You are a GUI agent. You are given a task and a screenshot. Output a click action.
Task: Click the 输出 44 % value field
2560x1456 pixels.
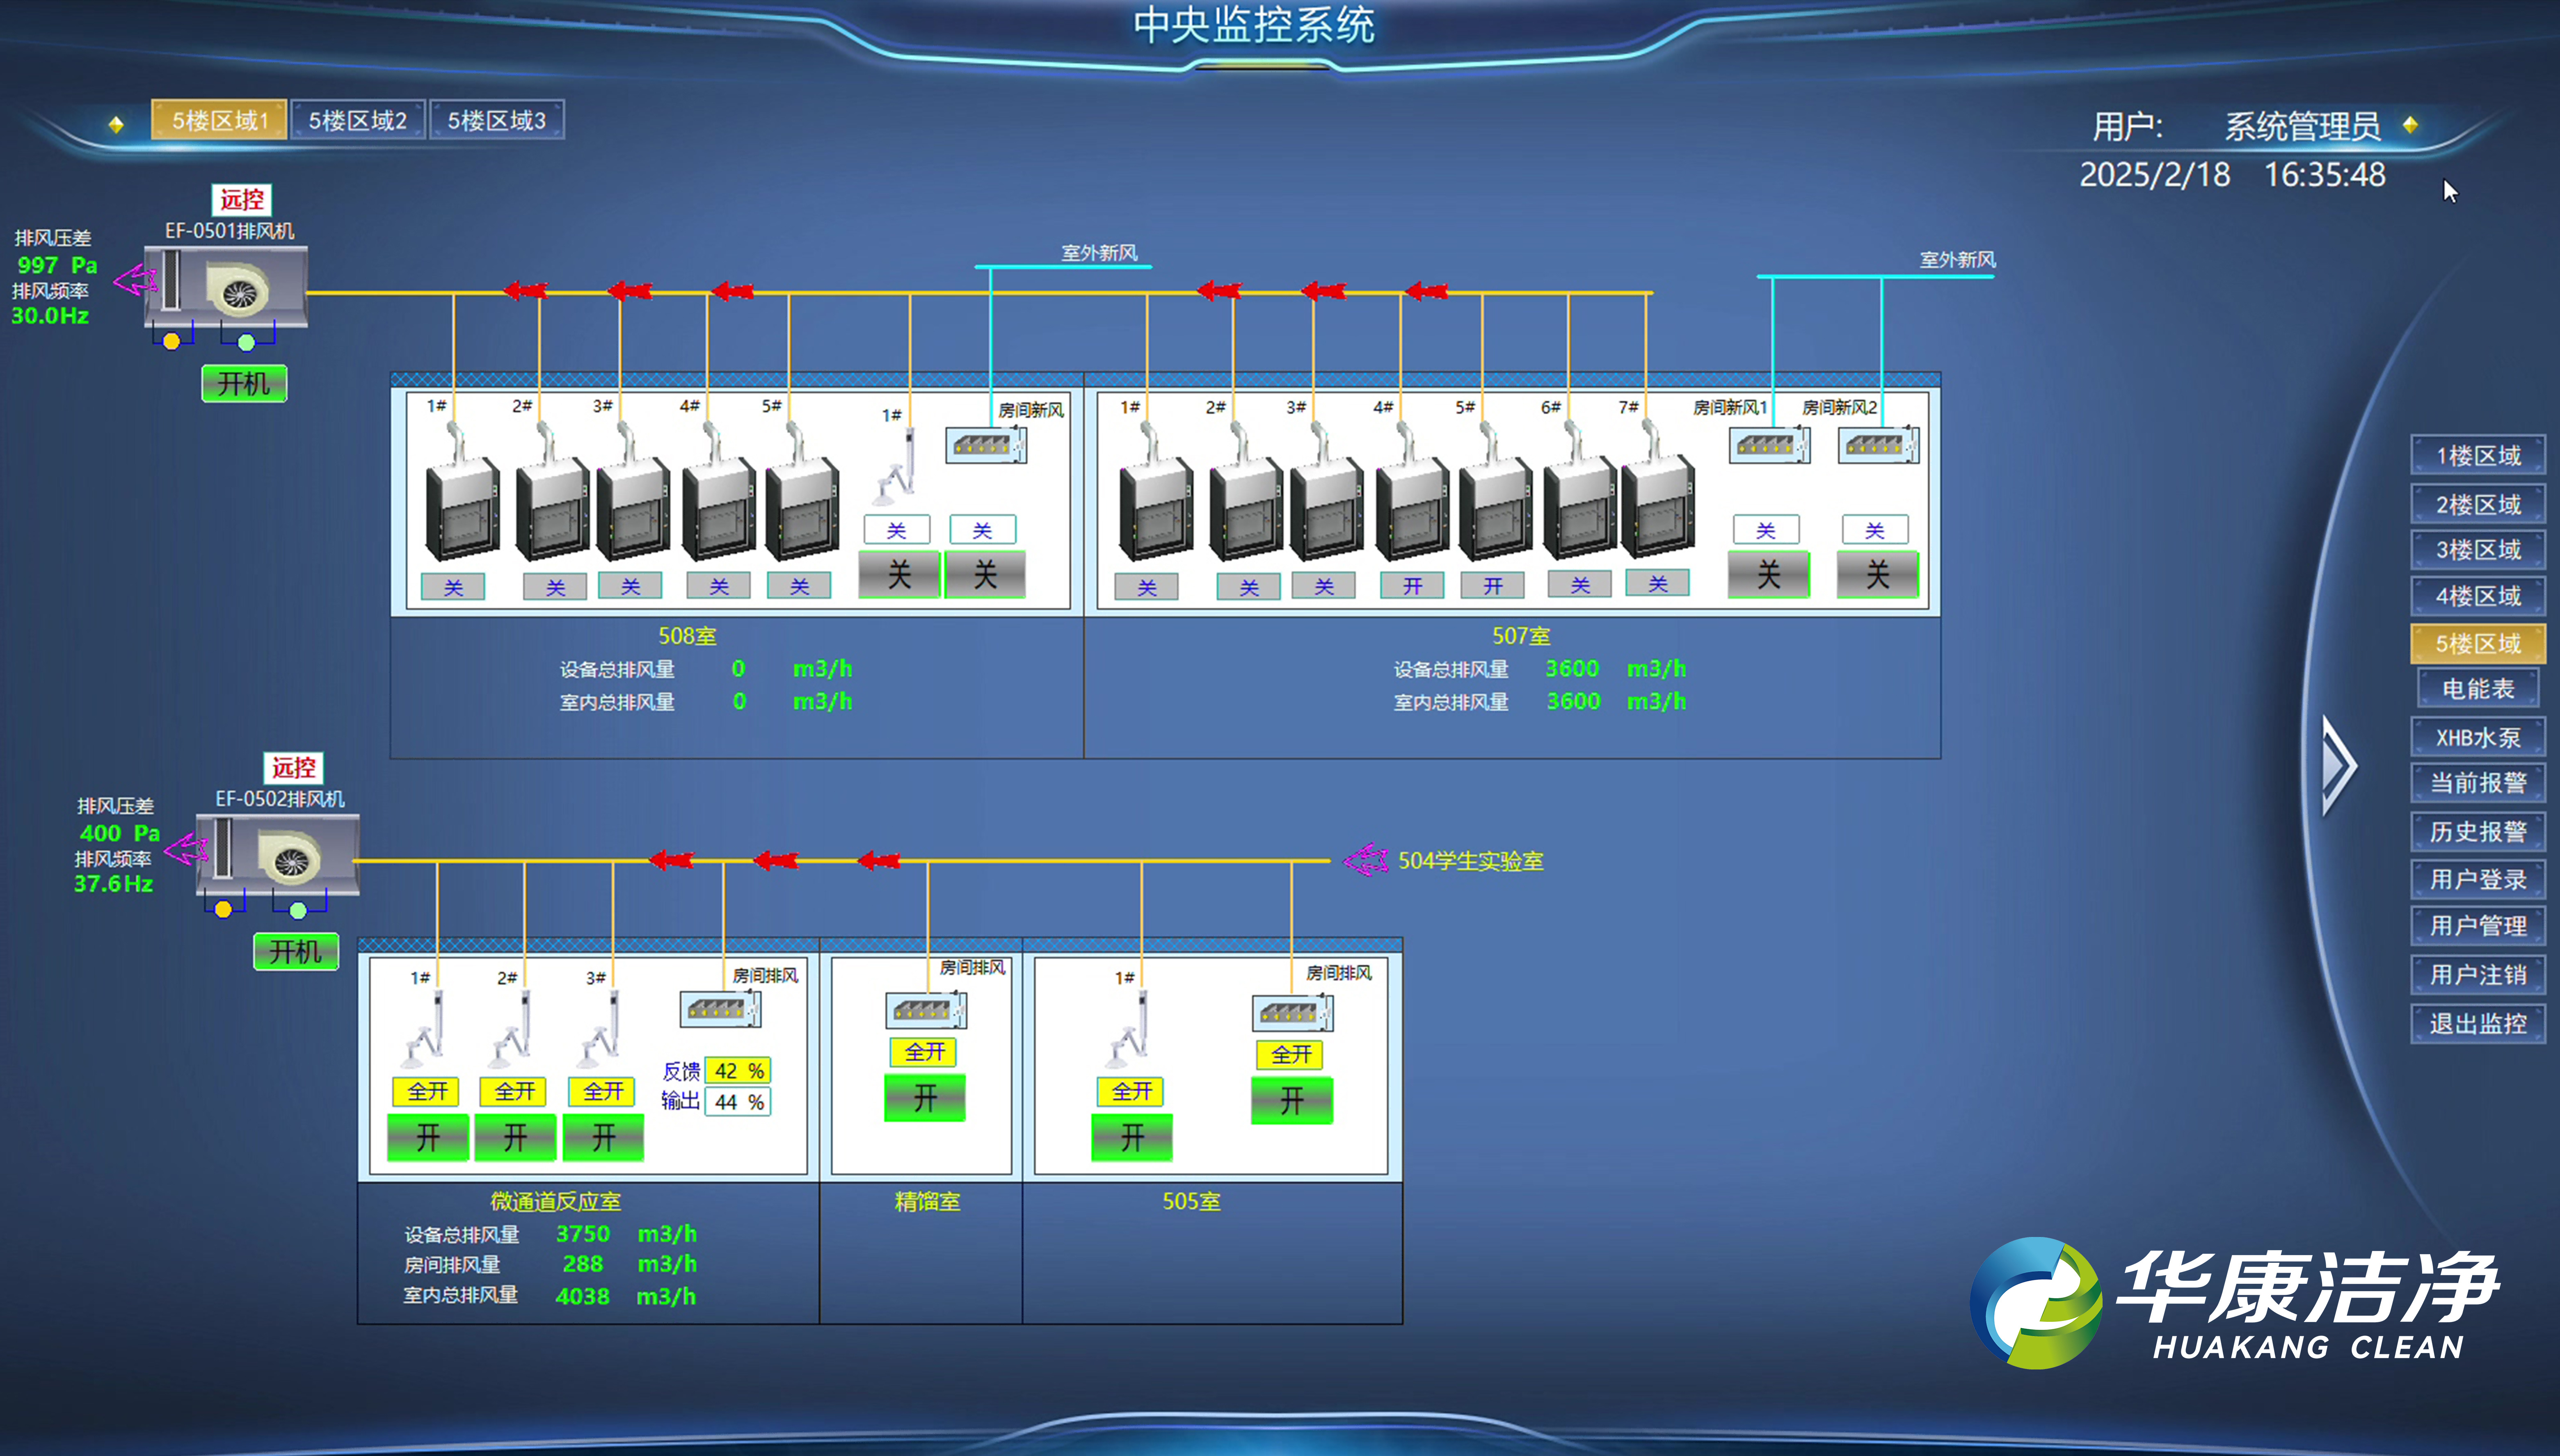pos(738,1102)
